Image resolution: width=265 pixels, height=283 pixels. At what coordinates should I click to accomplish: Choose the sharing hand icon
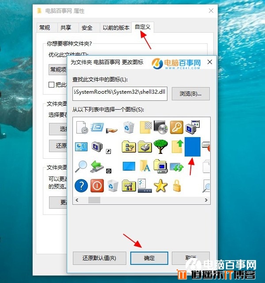[112, 130]
